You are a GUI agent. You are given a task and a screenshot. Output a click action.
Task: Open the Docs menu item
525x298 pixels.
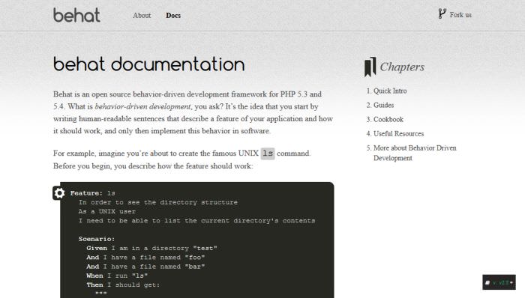[x=173, y=16]
